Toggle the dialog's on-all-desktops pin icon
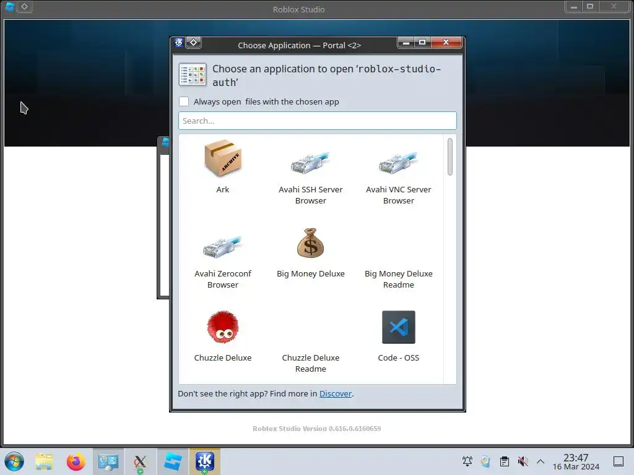The image size is (634, 475). coord(194,43)
